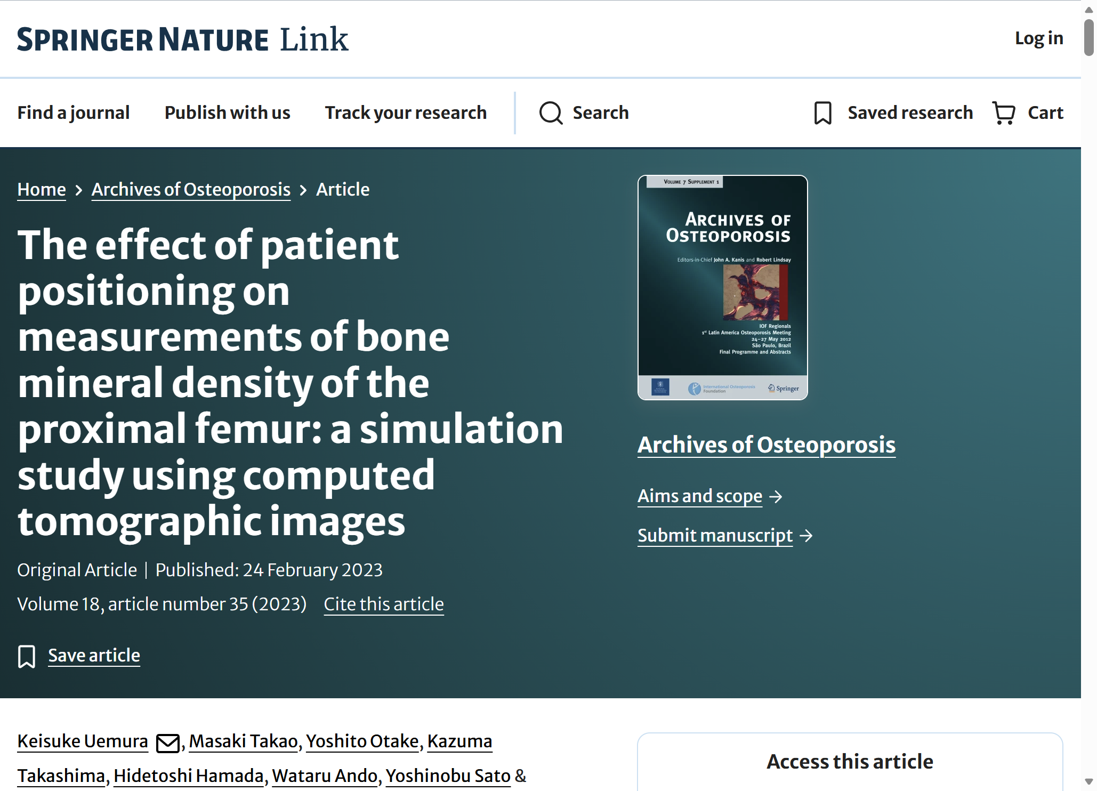Open the shopping Cart icon
This screenshot has height=791, width=1097.
pos(1004,113)
